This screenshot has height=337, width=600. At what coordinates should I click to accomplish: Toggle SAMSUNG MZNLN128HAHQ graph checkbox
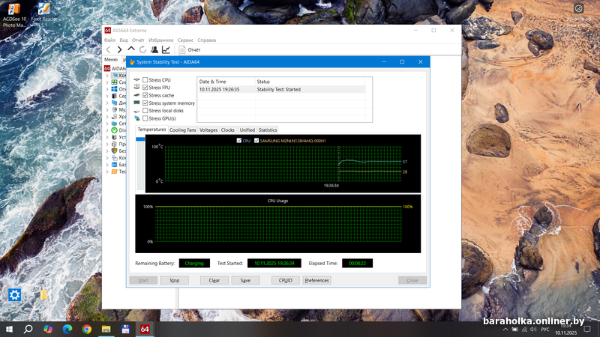tap(256, 141)
